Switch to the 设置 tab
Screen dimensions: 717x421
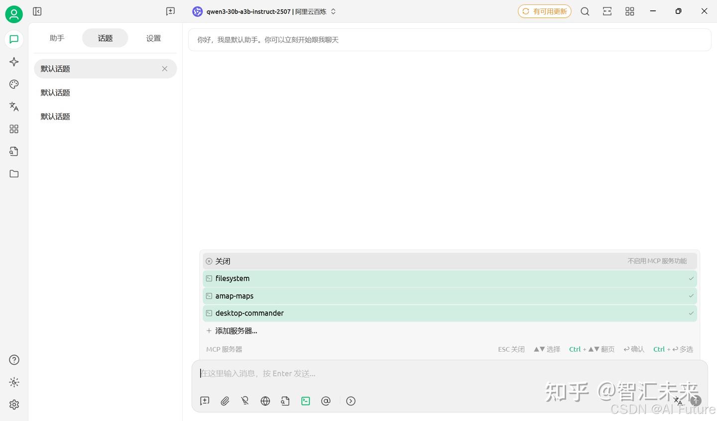pyautogui.click(x=153, y=38)
